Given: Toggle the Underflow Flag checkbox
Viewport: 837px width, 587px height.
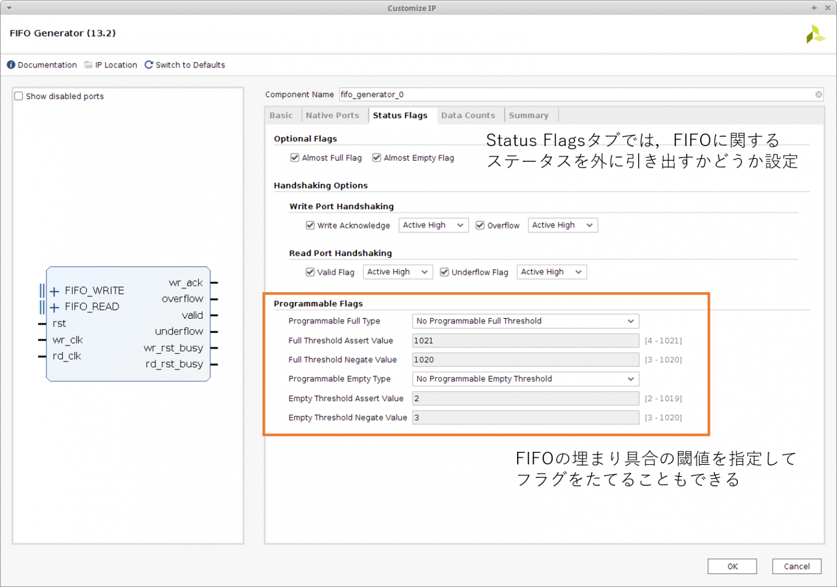Looking at the screenshot, I should [445, 273].
